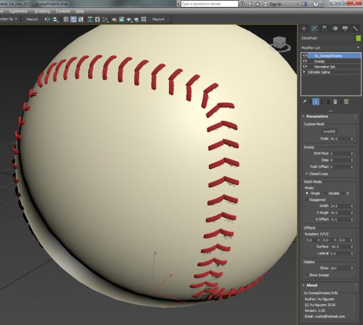This screenshot has width=363, height=325.
Task: Open the Customize menu
Action: [18, 11]
